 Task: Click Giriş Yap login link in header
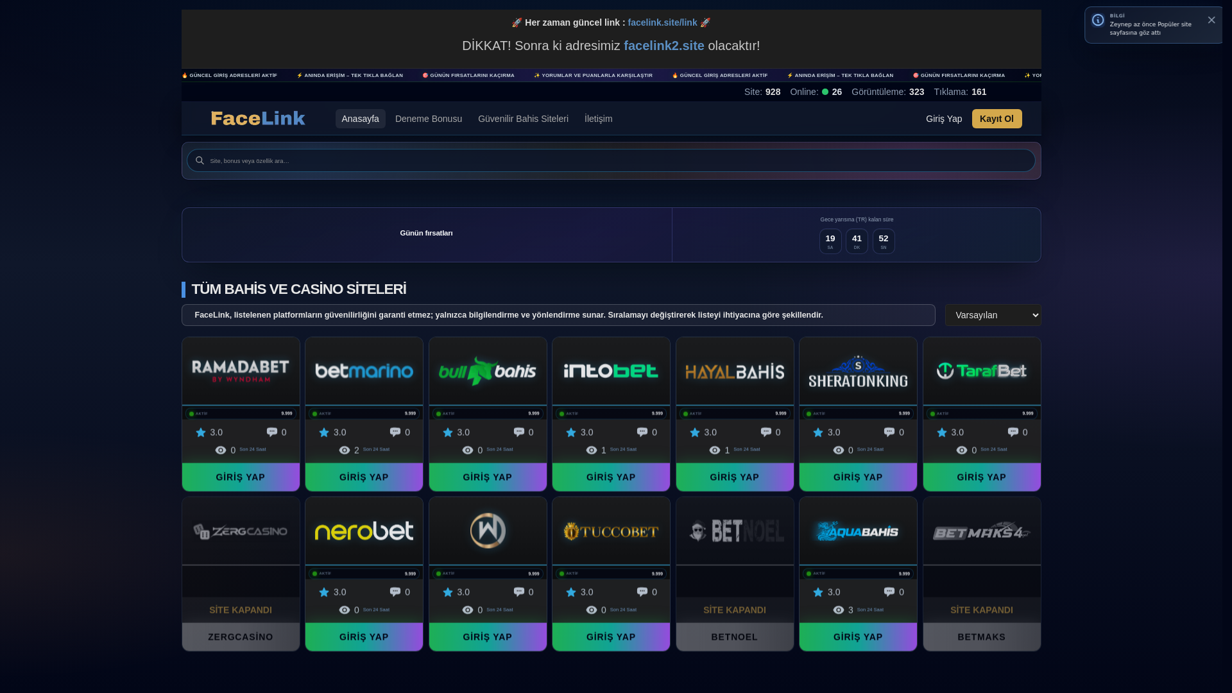point(944,119)
